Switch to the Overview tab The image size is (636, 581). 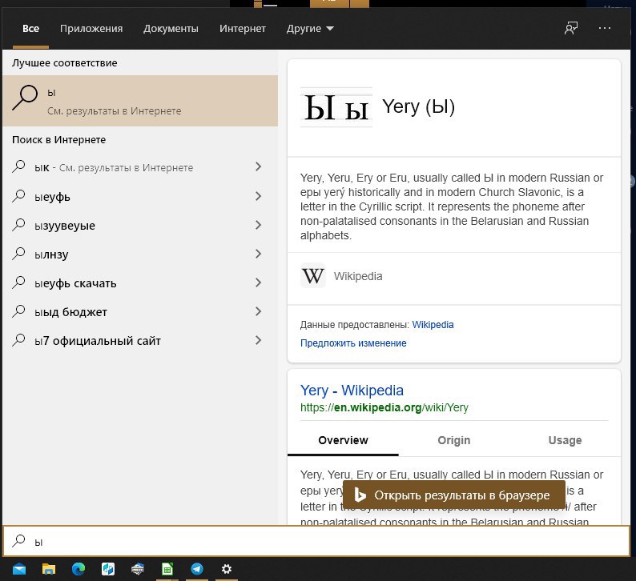tap(343, 440)
